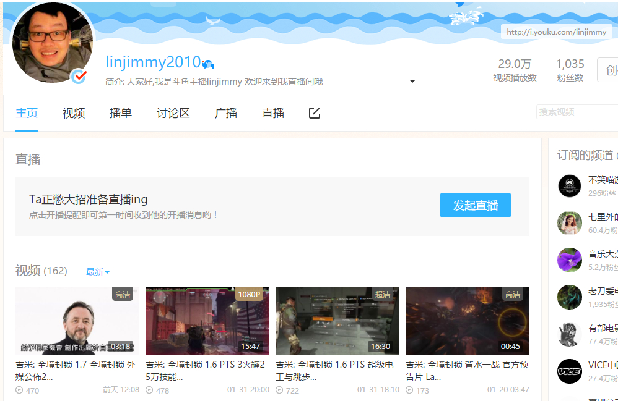Click play count icon under 全境封锁 1.7 video

[x=19, y=390]
